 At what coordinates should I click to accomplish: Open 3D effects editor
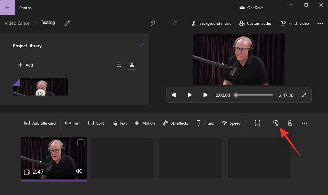pos(175,123)
